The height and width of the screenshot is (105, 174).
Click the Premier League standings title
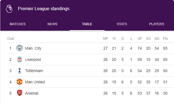(x=44, y=9)
